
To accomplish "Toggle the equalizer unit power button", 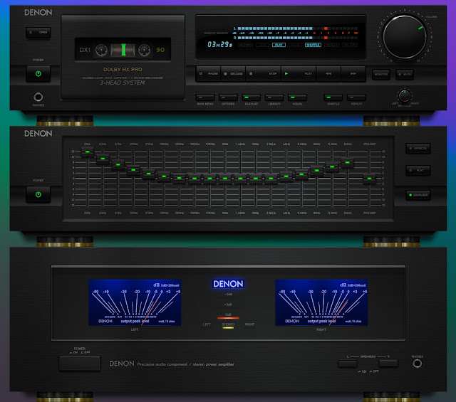I will tap(38, 195).
